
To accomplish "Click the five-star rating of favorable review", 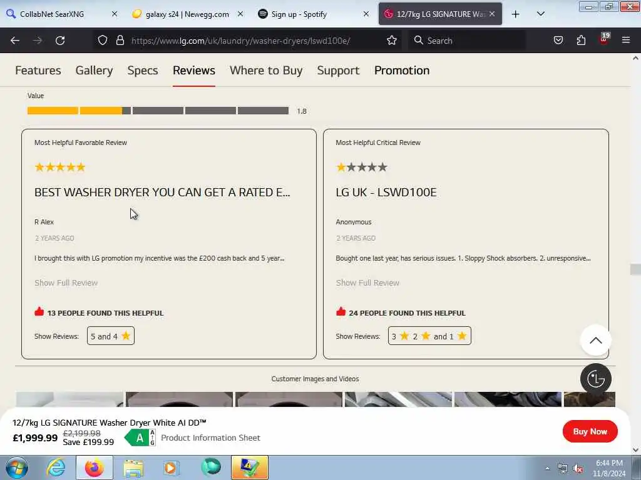I will 60,167.
